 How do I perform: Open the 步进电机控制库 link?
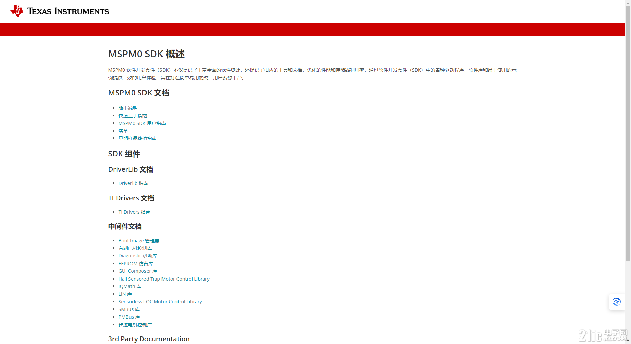(x=135, y=325)
